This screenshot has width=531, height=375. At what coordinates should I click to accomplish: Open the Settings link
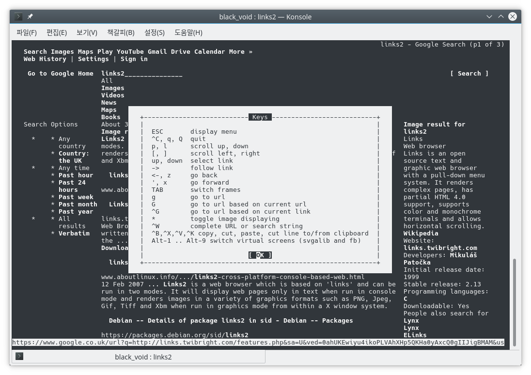click(94, 59)
